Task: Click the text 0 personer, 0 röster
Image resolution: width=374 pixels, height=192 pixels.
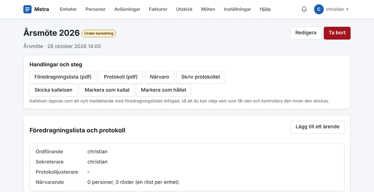Action: (x=111, y=182)
